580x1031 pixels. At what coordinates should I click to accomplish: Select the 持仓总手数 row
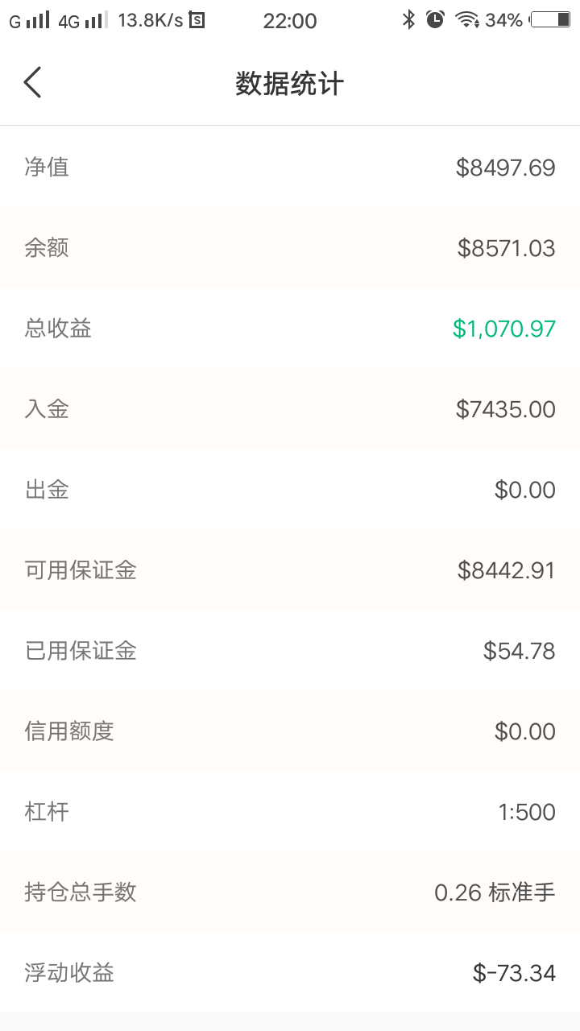(x=290, y=892)
